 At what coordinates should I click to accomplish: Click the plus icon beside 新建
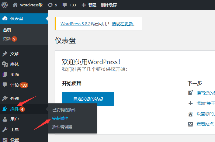pyautogui.click(x=84, y=5)
